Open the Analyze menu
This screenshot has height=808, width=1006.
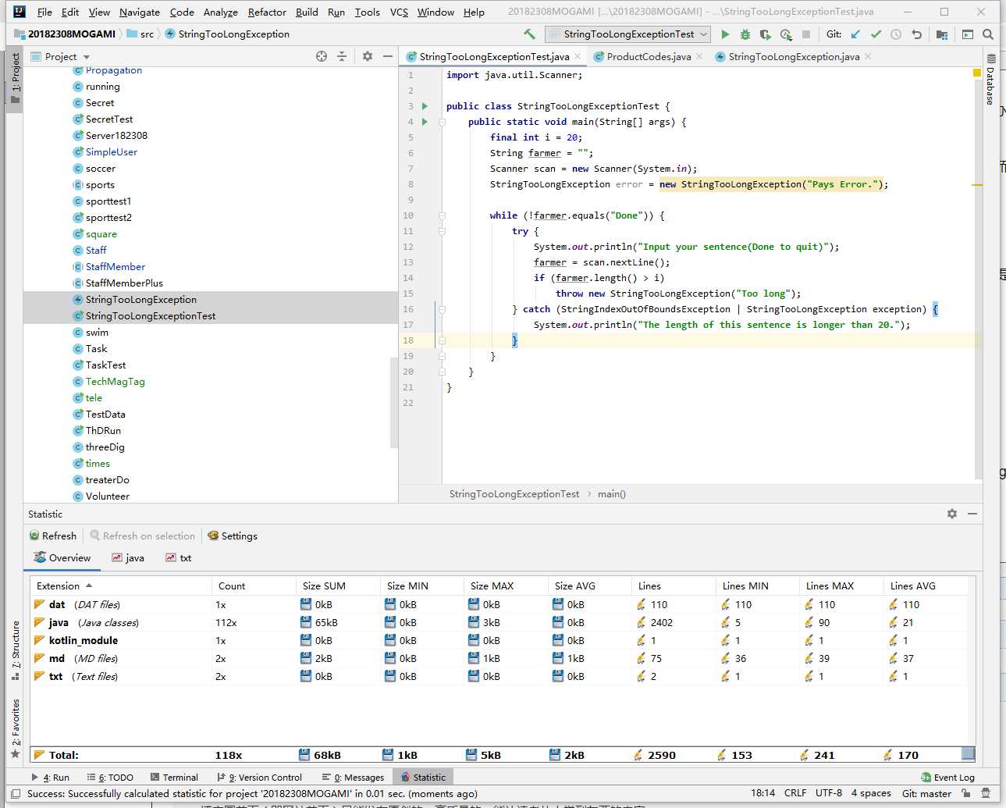[221, 12]
